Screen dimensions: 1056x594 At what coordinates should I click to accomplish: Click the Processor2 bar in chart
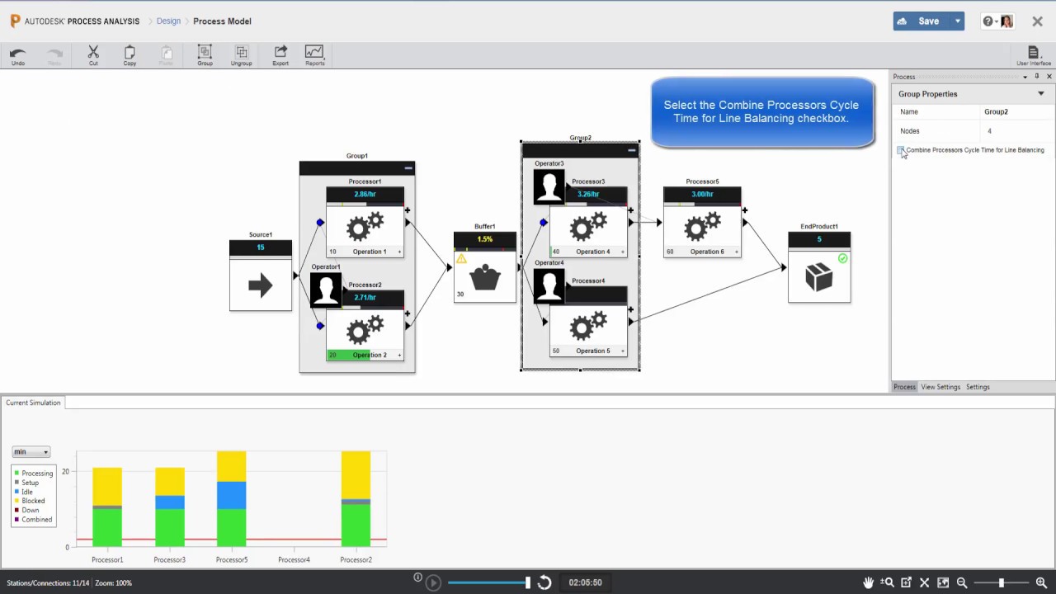point(356,498)
